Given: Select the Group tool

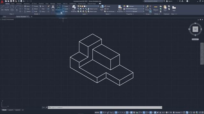Looking at the screenshot, I should coord(147,8).
